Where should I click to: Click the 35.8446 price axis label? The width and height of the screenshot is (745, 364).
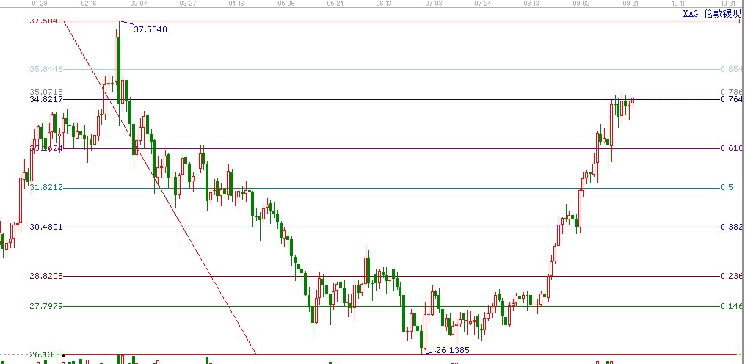point(46,69)
